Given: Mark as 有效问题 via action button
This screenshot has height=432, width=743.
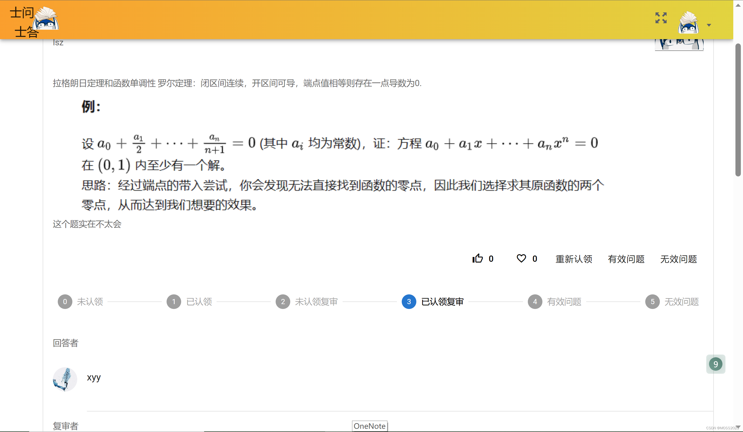Looking at the screenshot, I should (626, 259).
